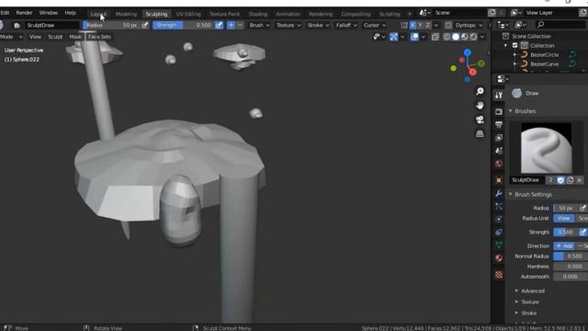Toggle X axis symmetry button
The image size is (588, 331).
pos(413,25)
